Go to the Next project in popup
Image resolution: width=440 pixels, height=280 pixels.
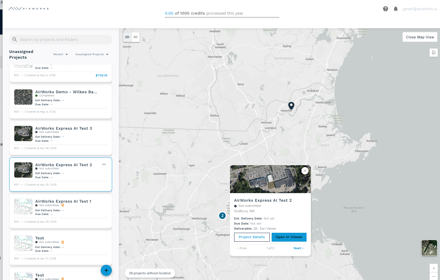(298, 248)
